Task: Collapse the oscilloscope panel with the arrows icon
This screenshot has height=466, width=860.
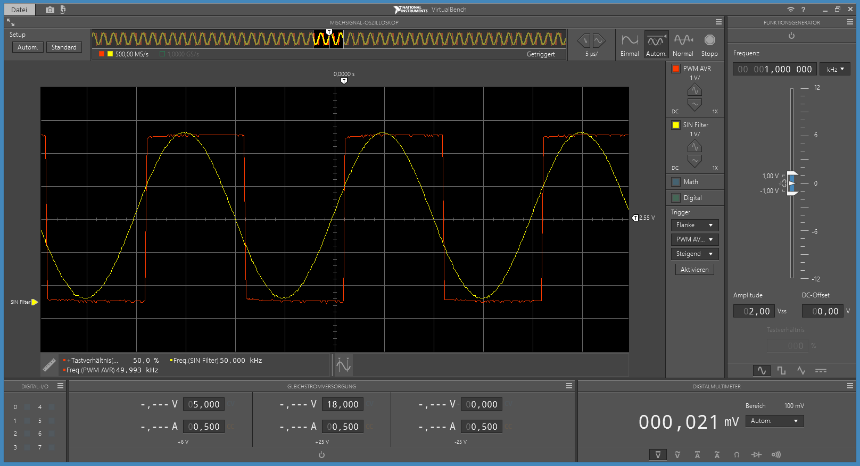Action: tap(11, 22)
